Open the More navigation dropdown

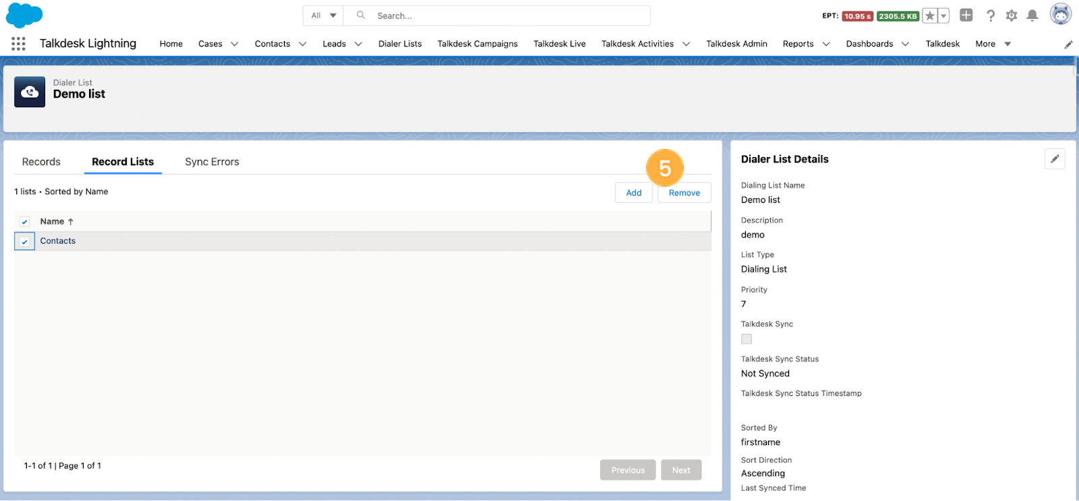[x=993, y=44]
